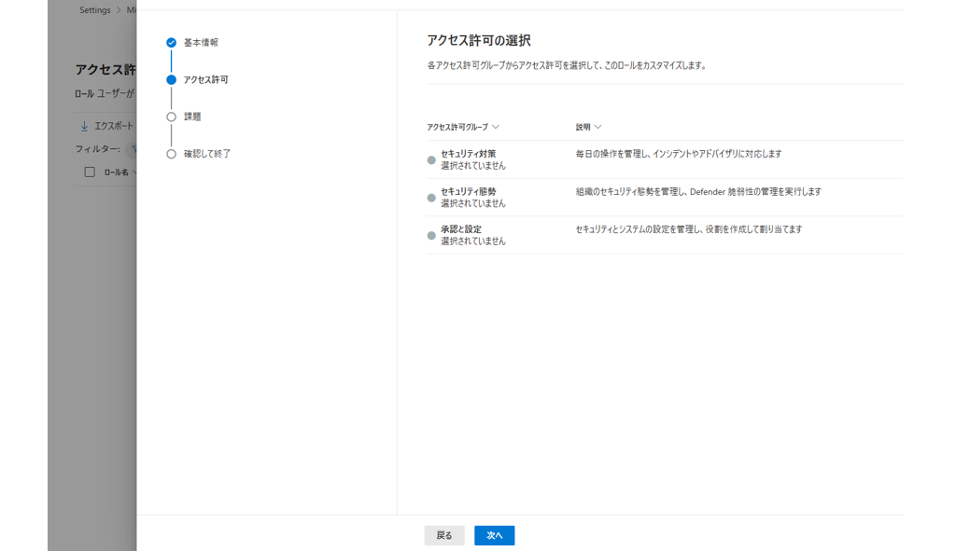Click gray status dot beside セキュリティ対策
The height and width of the screenshot is (551, 956).
(431, 160)
